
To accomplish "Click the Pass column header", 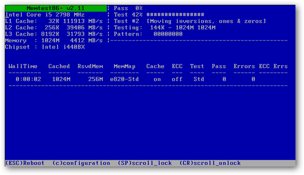I will pos(218,67).
